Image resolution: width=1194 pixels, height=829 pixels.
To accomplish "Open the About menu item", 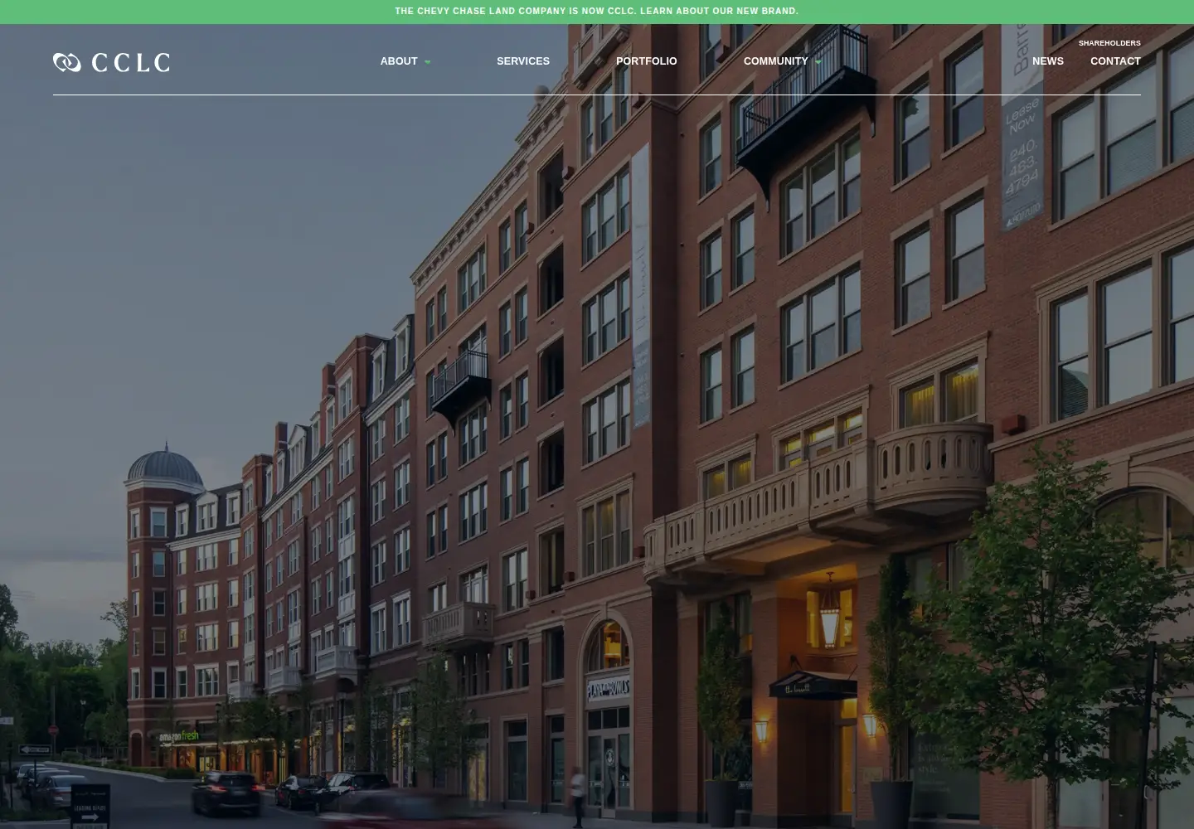I will [x=399, y=61].
